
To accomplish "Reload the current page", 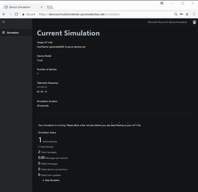I will click(16, 14).
